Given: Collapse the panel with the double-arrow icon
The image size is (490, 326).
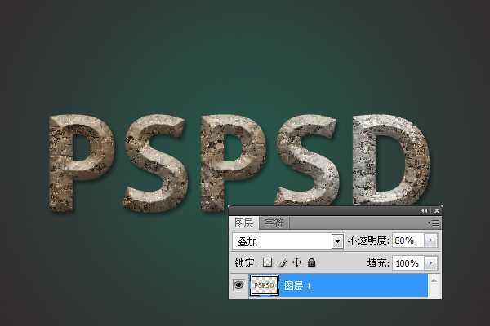Looking at the screenshot, I should pyautogui.click(x=424, y=210).
